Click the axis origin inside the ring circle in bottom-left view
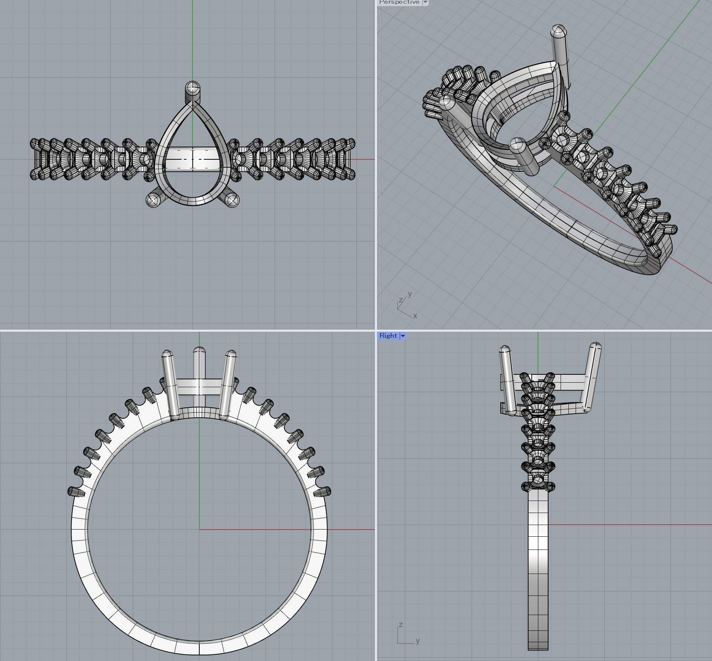712x661 pixels. click(x=199, y=529)
